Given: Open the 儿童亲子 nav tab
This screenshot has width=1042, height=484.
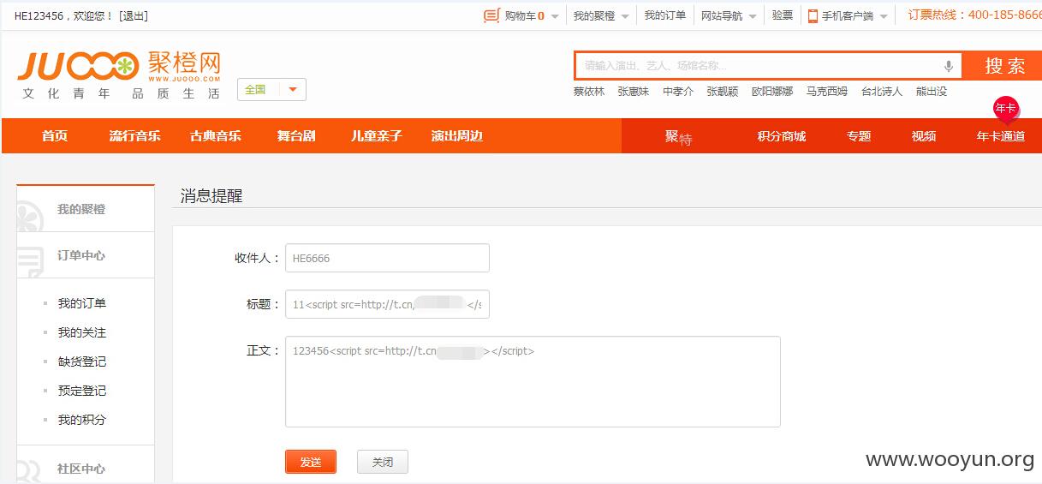Looking at the screenshot, I should coord(377,136).
